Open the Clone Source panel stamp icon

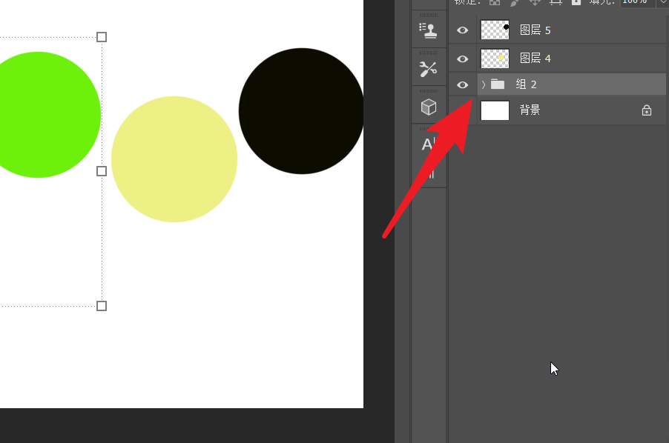coord(429,30)
